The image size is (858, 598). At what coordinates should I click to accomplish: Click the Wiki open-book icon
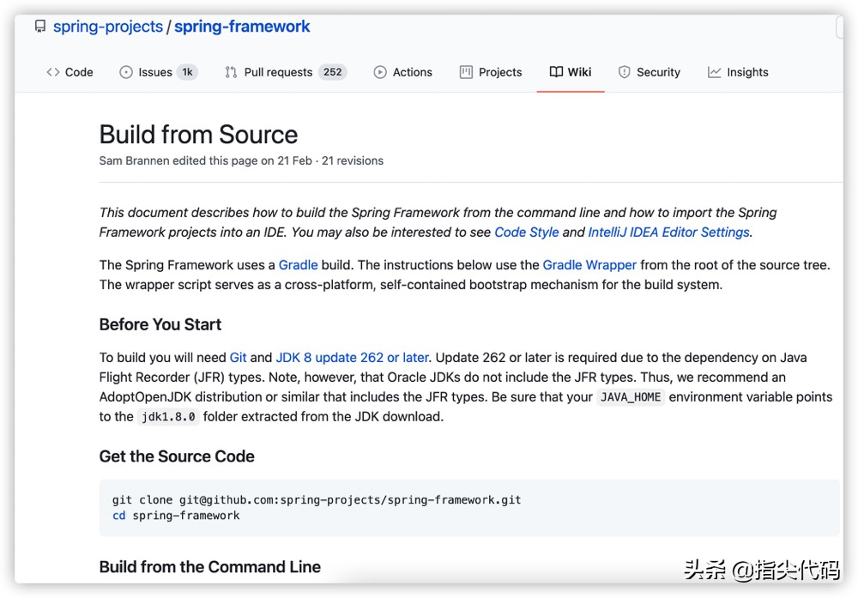coord(556,72)
